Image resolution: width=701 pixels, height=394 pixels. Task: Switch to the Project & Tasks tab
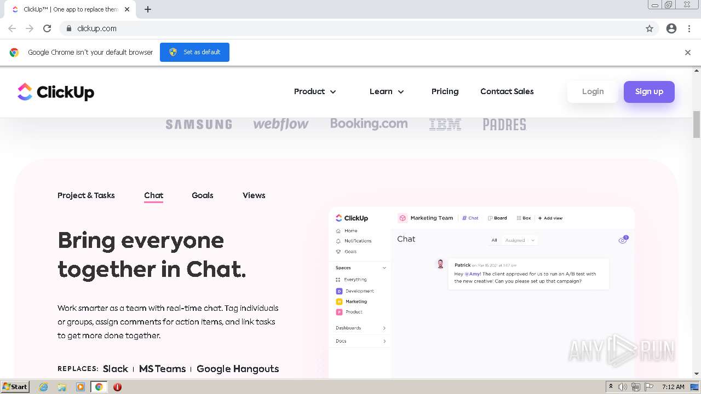(86, 195)
